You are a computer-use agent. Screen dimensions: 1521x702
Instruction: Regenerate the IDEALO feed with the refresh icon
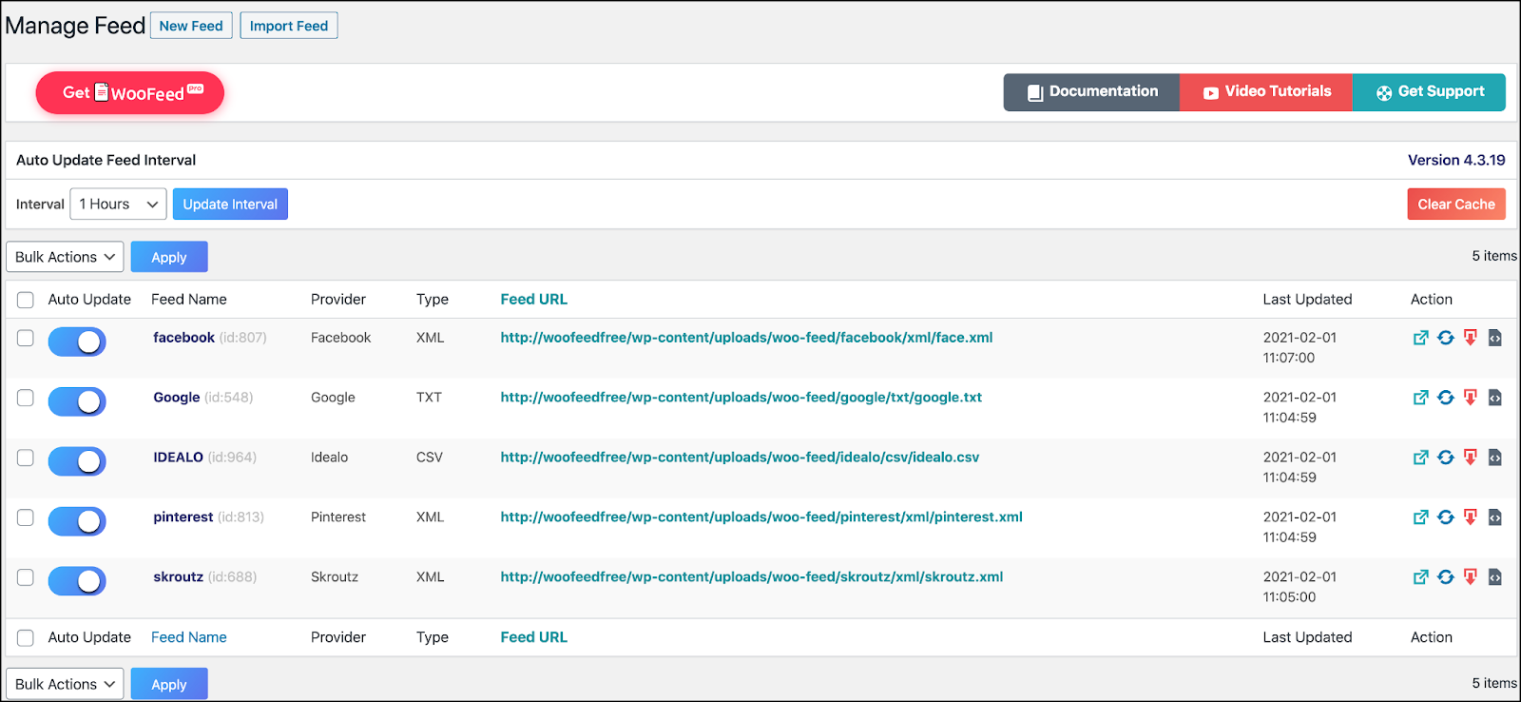point(1446,458)
